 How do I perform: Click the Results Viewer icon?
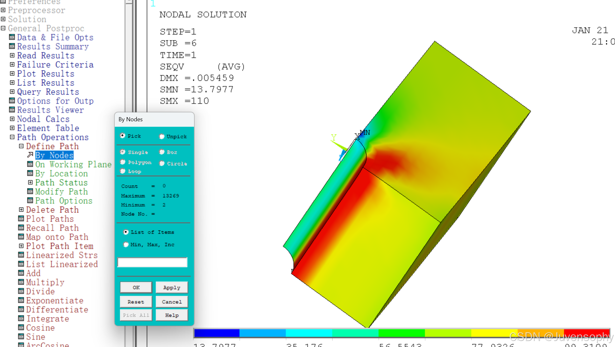click(12, 110)
